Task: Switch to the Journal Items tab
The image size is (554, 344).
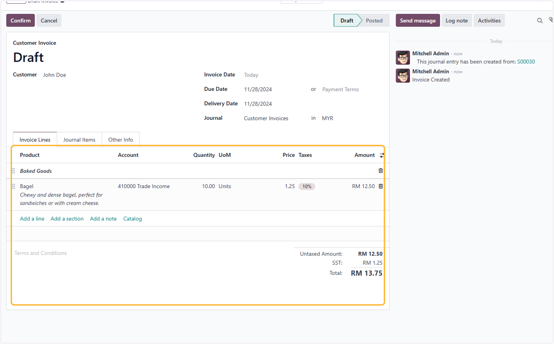Action: 79,140
